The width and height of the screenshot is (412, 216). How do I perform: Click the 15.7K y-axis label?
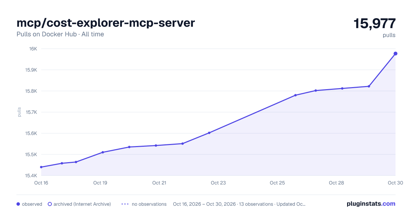(31, 112)
